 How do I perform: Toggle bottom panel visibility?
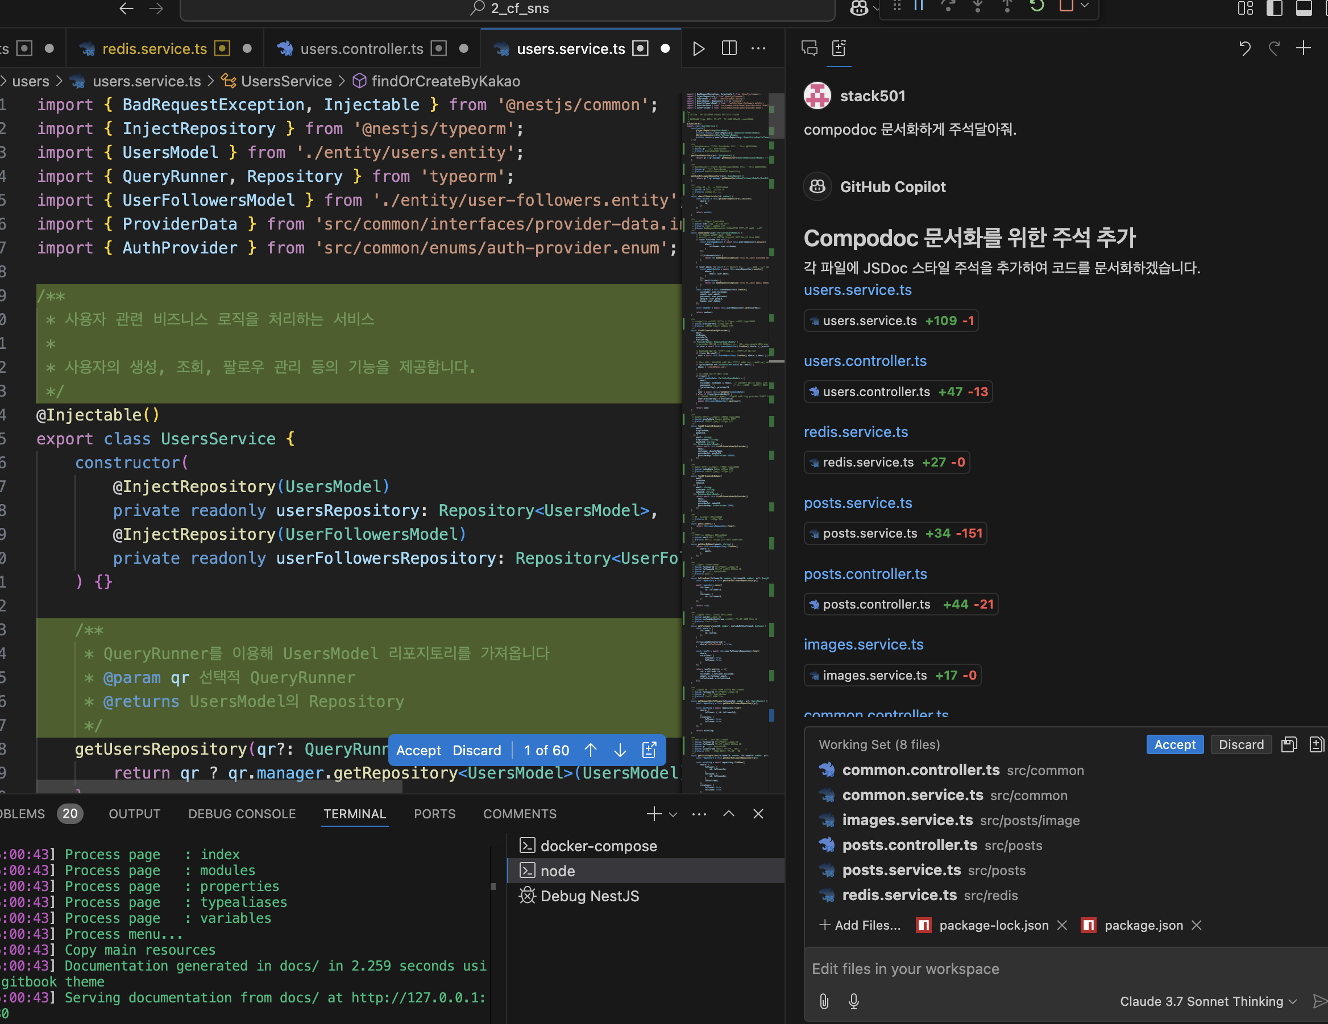point(1303,9)
